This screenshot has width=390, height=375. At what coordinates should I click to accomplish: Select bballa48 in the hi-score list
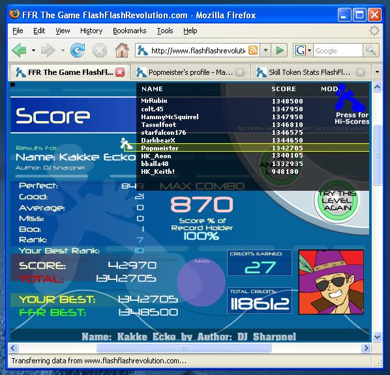tap(155, 163)
